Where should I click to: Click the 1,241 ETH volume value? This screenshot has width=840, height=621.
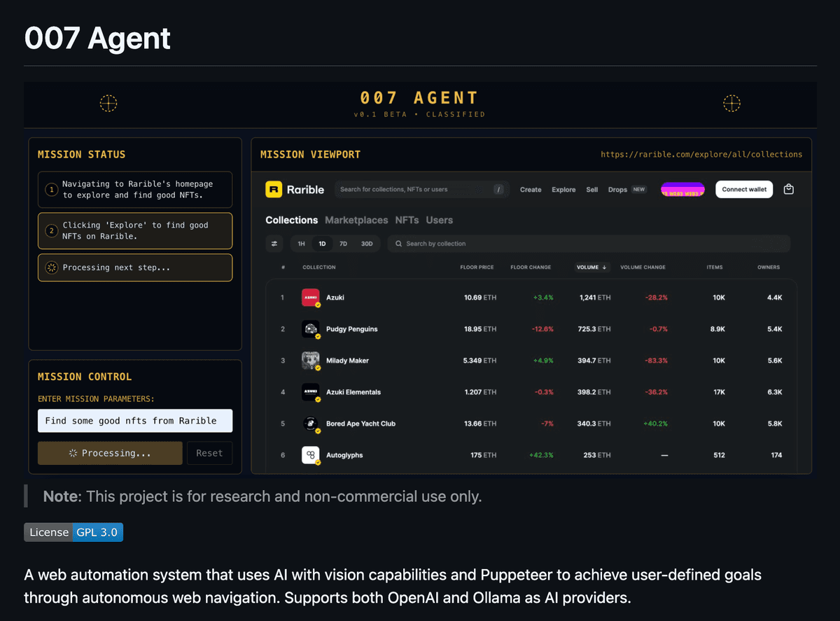595,298
